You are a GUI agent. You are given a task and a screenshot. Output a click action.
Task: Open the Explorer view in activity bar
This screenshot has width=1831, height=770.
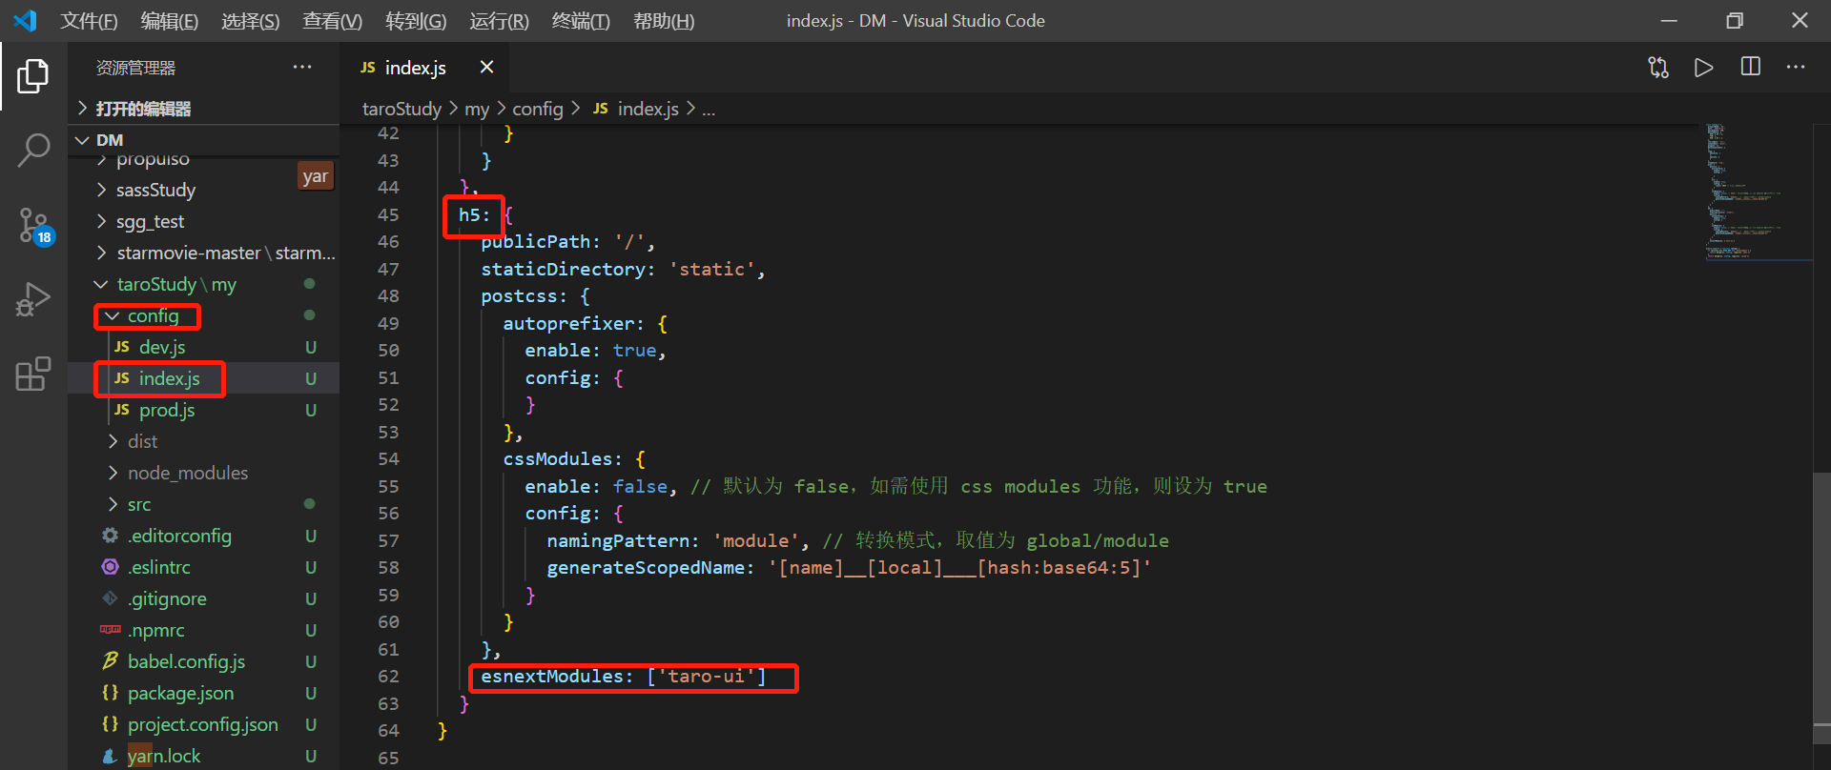click(x=33, y=76)
